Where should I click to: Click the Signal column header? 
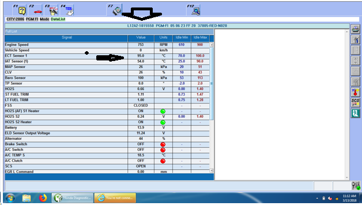click(66, 38)
